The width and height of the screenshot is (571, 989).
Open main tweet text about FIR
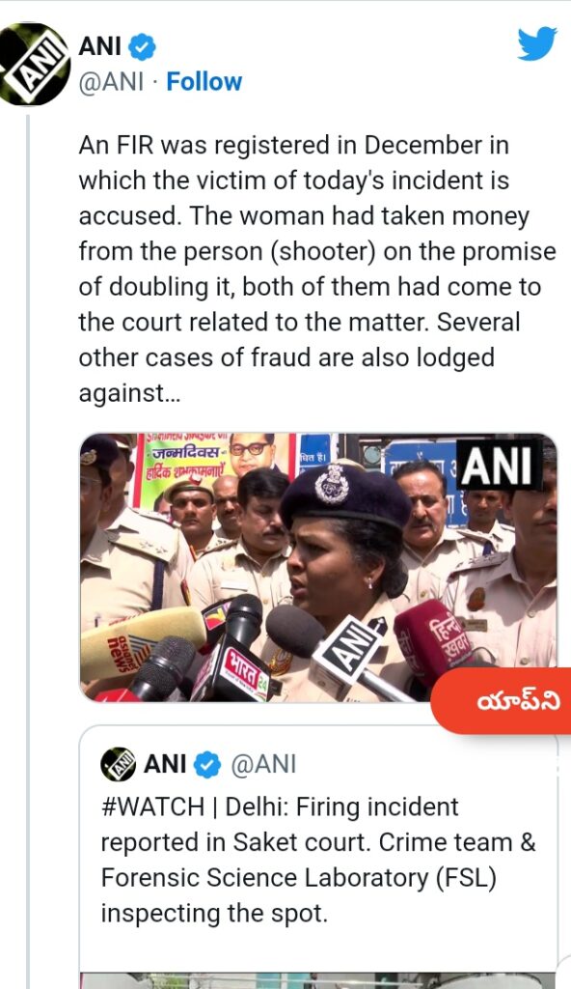pyautogui.click(x=317, y=269)
